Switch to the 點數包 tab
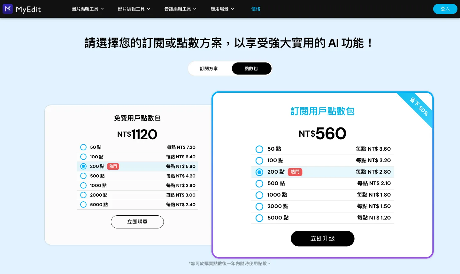This screenshot has width=460, height=274. (251, 68)
